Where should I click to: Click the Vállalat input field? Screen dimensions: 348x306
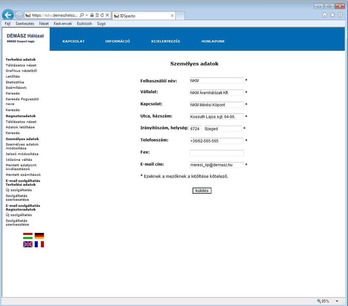tap(217, 92)
